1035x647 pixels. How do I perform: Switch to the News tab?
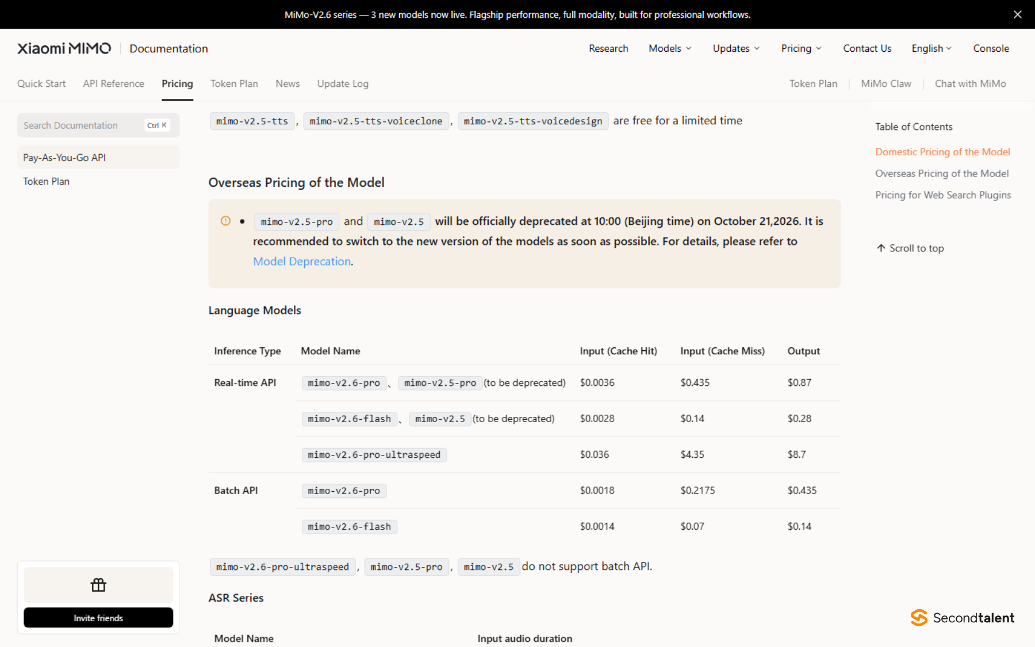pos(287,83)
